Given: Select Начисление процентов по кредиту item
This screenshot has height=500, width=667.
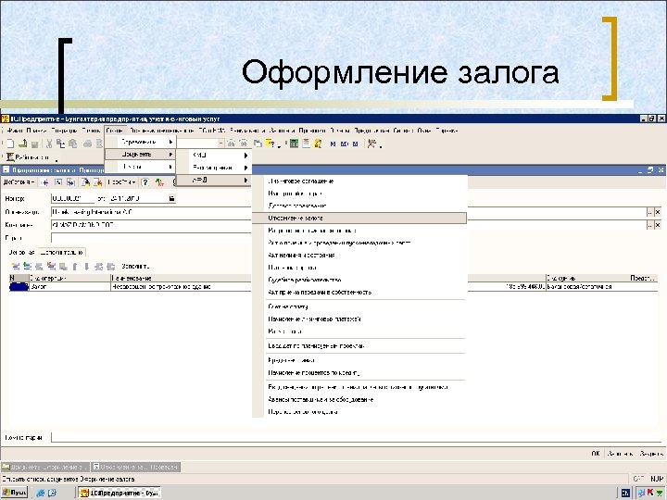Looking at the screenshot, I should [x=359, y=373].
